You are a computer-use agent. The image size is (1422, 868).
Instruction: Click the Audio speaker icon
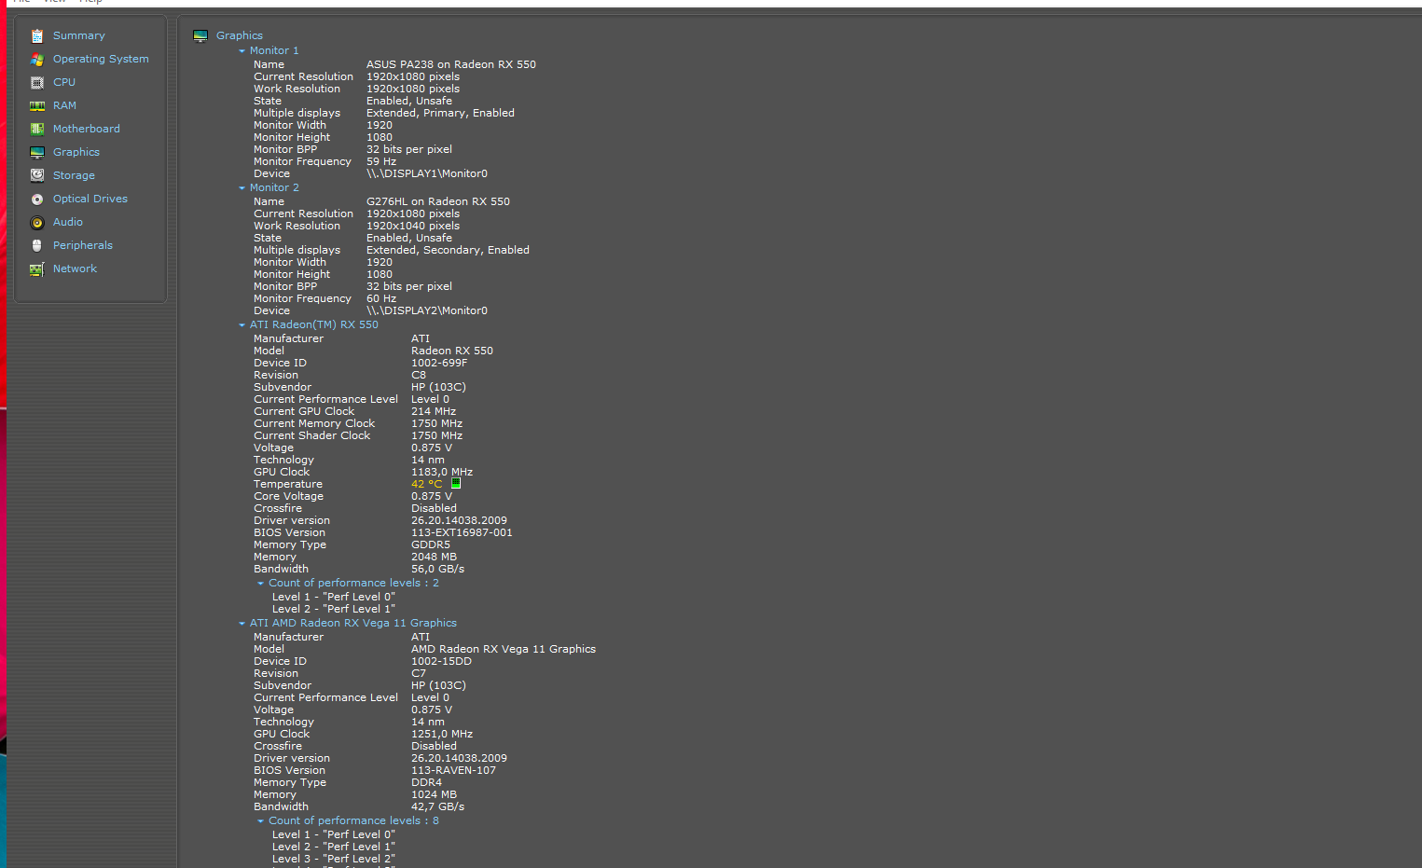click(x=37, y=222)
